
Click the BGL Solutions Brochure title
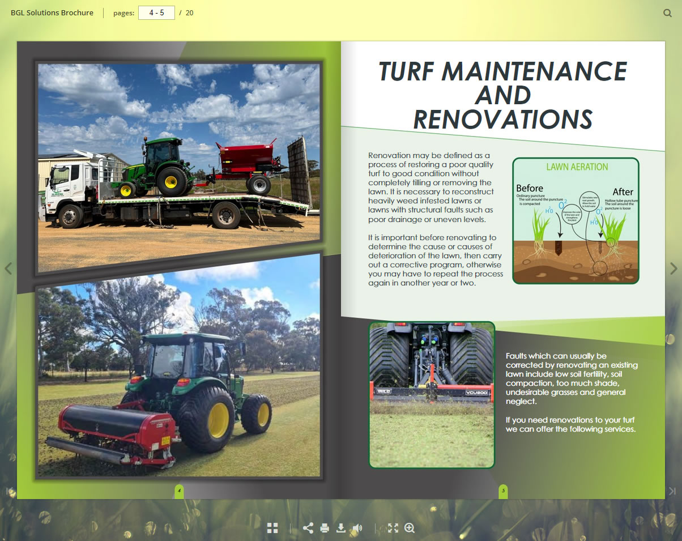tap(52, 12)
